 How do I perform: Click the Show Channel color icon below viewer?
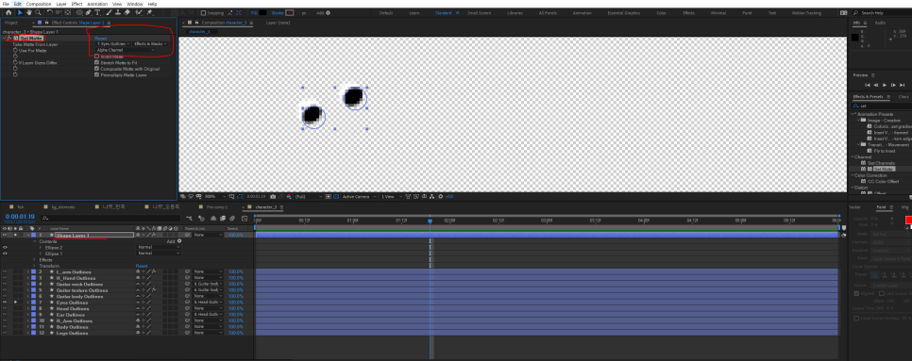289,197
